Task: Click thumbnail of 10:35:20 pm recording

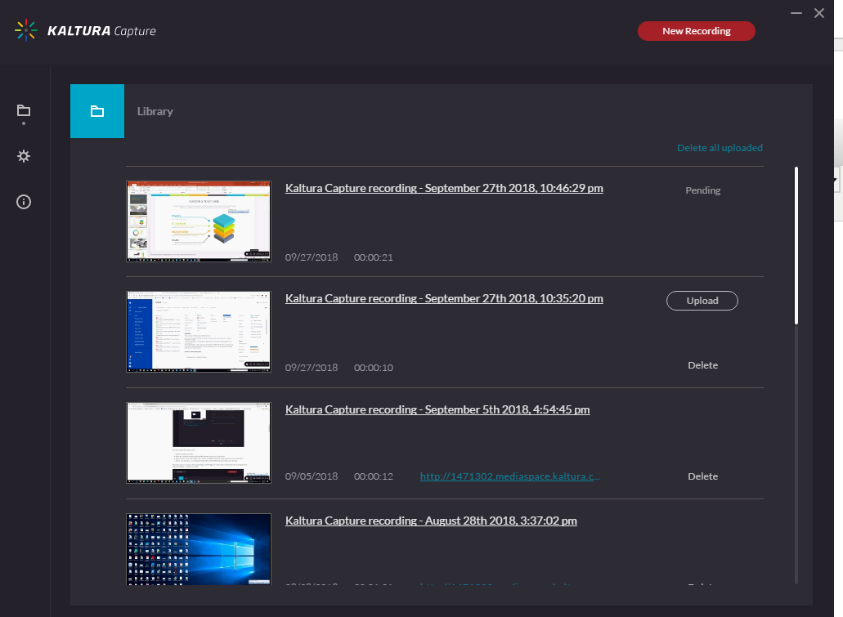Action: (x=199, y=332)
